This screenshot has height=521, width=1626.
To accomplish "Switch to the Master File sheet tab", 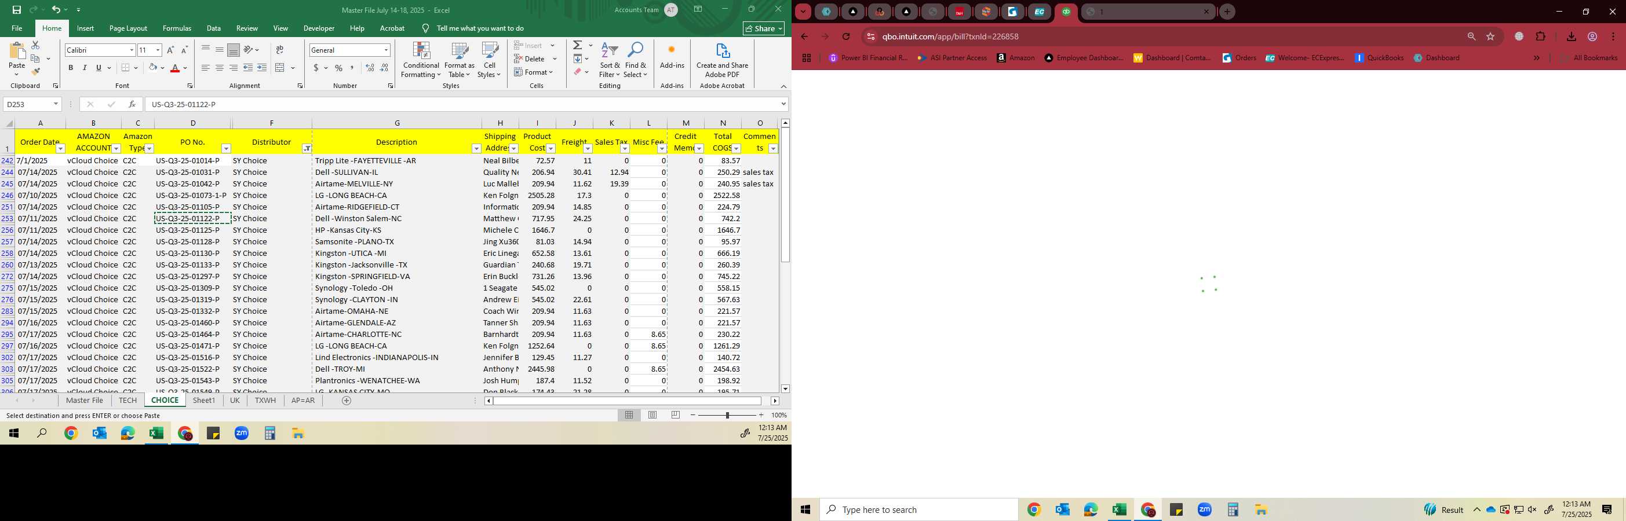I will coord(85,401).
